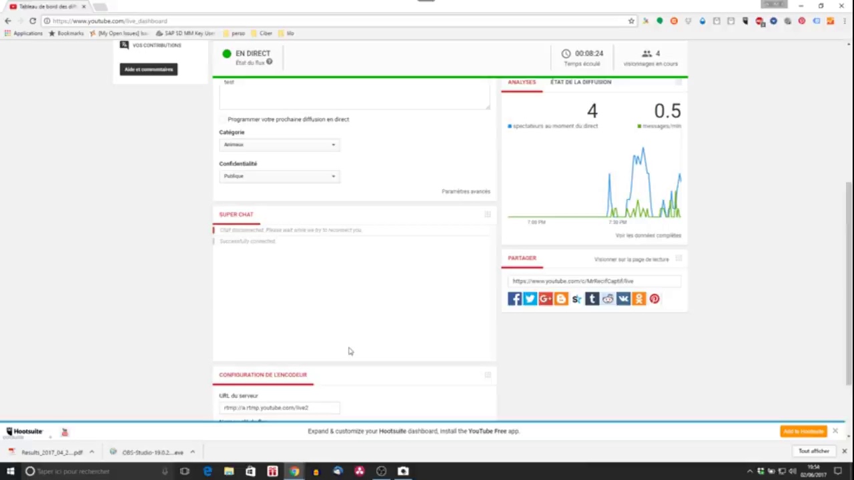This screenshot has width=854, height=480.
Task: Open the 'perso' bookmarks folder
Action: click(x=234, y=33)
